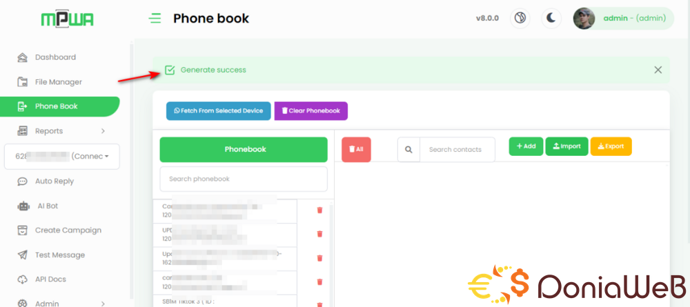Click the Create Campaign archive icon
Screen dimensions: 690x307
tap(23, 230)
